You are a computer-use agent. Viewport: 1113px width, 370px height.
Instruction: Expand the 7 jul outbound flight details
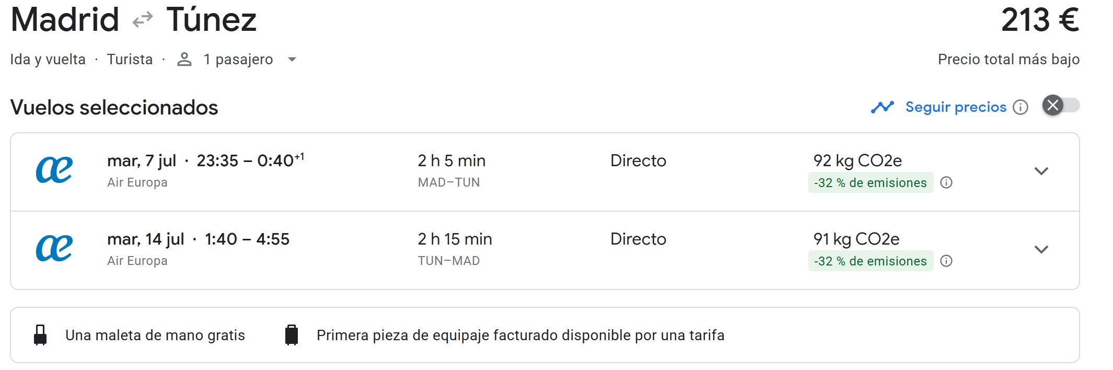coord(1041,171)
